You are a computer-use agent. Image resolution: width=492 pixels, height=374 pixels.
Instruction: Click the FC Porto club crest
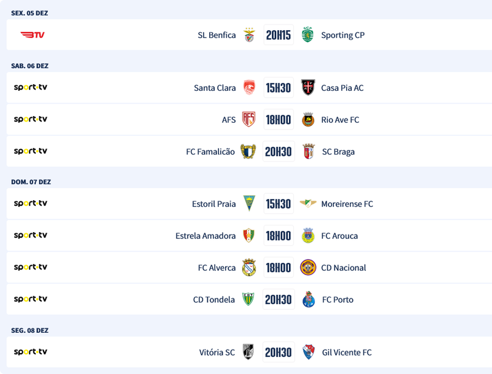click(308, 300)
